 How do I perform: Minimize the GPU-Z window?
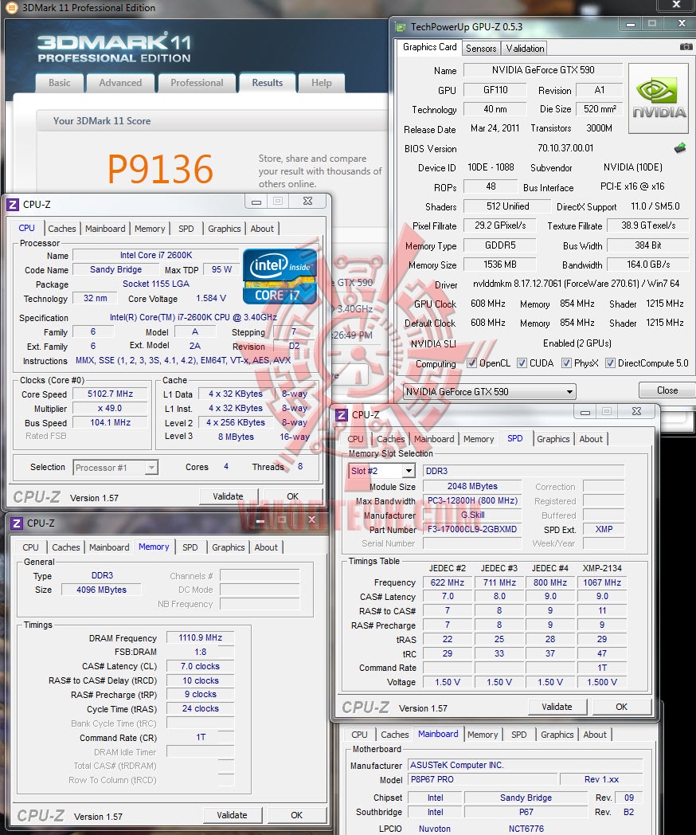(631, 25)
